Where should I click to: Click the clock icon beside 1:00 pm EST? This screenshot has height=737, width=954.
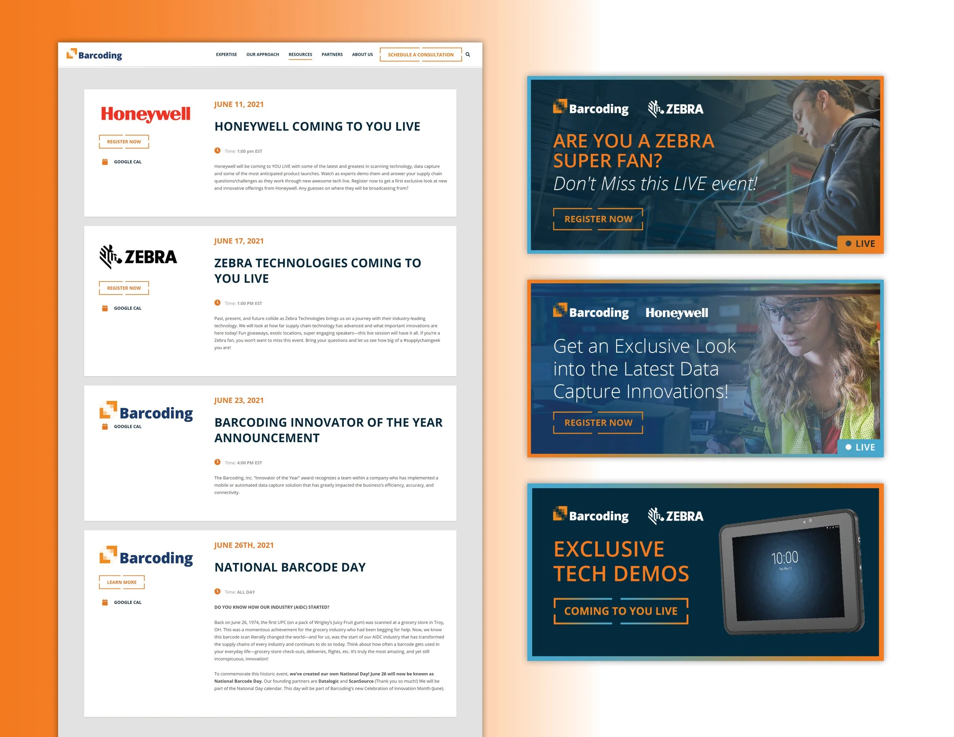click(218, 151)
